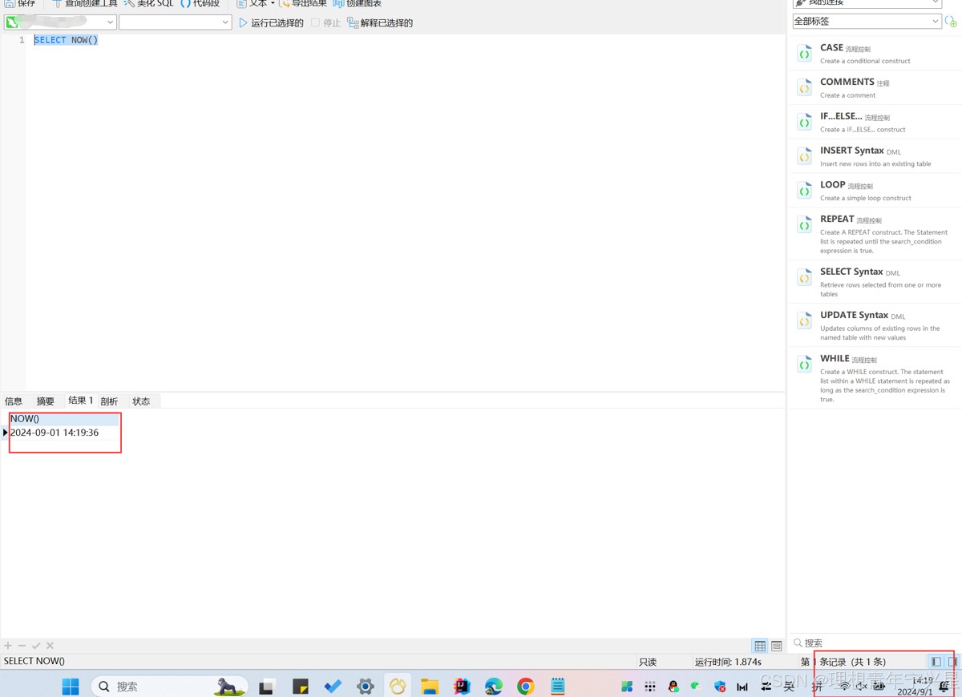Click the 停止 stop checkbox
The image size is (962, 697).
pyautogui.click(x=315, y=22)
